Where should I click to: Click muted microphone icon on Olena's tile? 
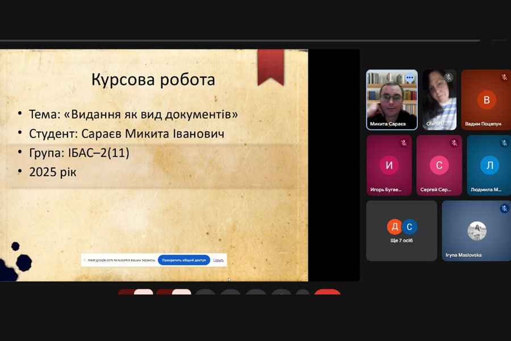pos(448,77)
